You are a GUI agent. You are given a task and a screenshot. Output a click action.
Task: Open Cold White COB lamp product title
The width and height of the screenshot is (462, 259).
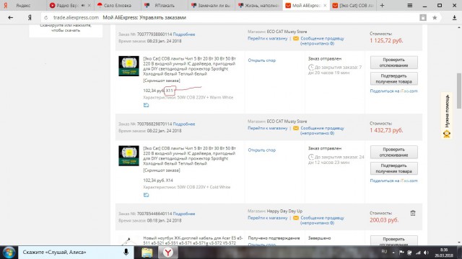click(189, 155)
